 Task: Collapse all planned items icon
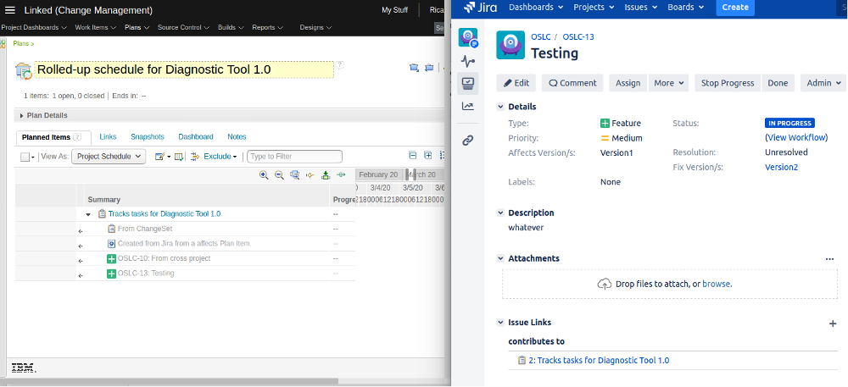pyautogui.click(x=413, y=156)
